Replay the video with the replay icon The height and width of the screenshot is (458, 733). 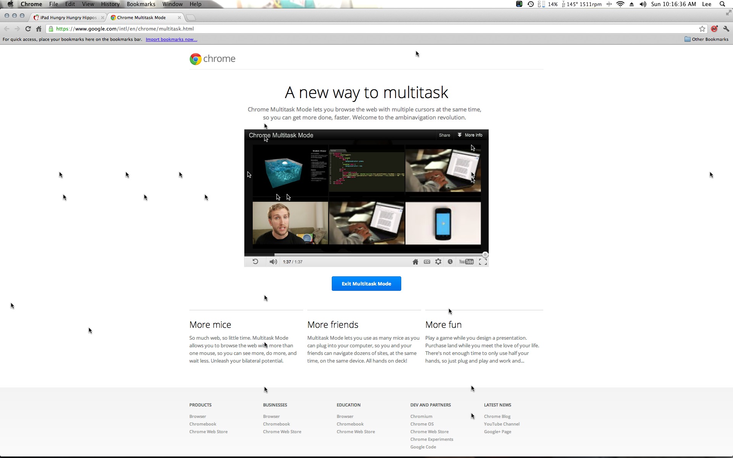pyautogui.click(x=255, y=261)
